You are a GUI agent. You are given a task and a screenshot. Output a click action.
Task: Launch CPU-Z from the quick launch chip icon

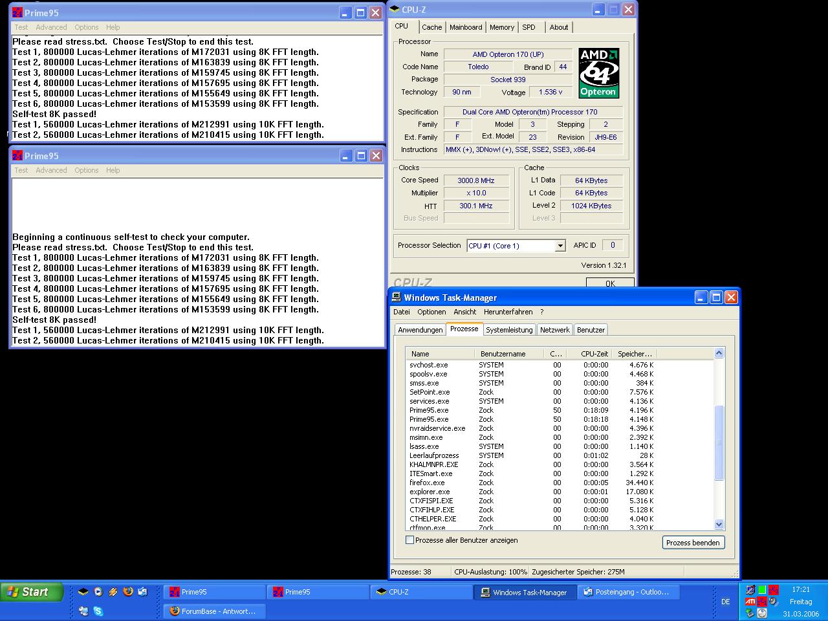[83, 591]
